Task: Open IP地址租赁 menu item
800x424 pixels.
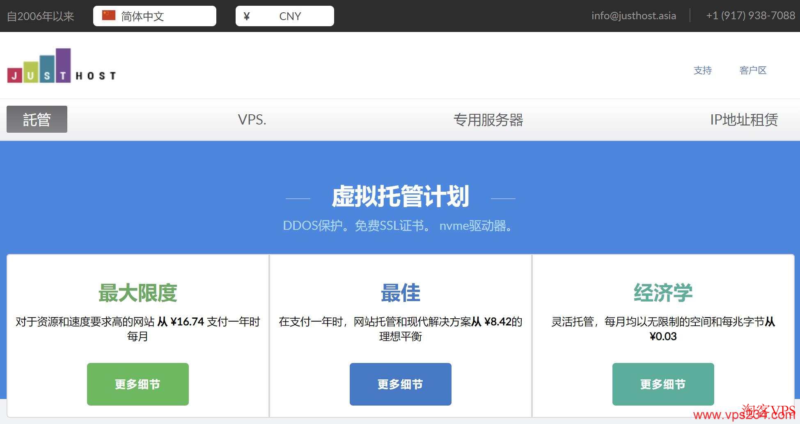Action: 744,120
